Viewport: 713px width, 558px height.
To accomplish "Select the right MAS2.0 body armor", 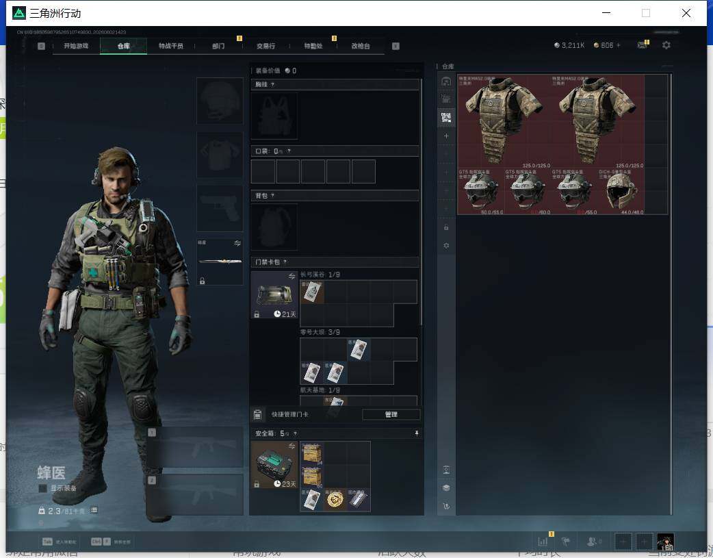I will 597,121.
